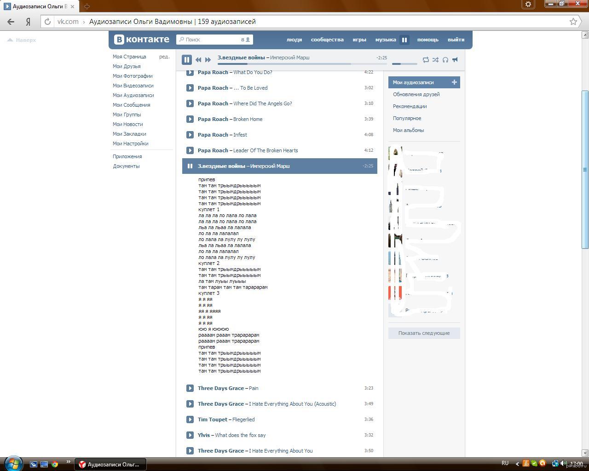This screenshot has width=589, height=471.
Task: Play Three Days Grace – Pain
Action: (190, 388)
